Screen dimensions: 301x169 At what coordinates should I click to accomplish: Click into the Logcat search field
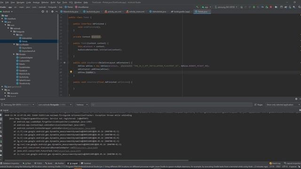[x=171, y=105]
